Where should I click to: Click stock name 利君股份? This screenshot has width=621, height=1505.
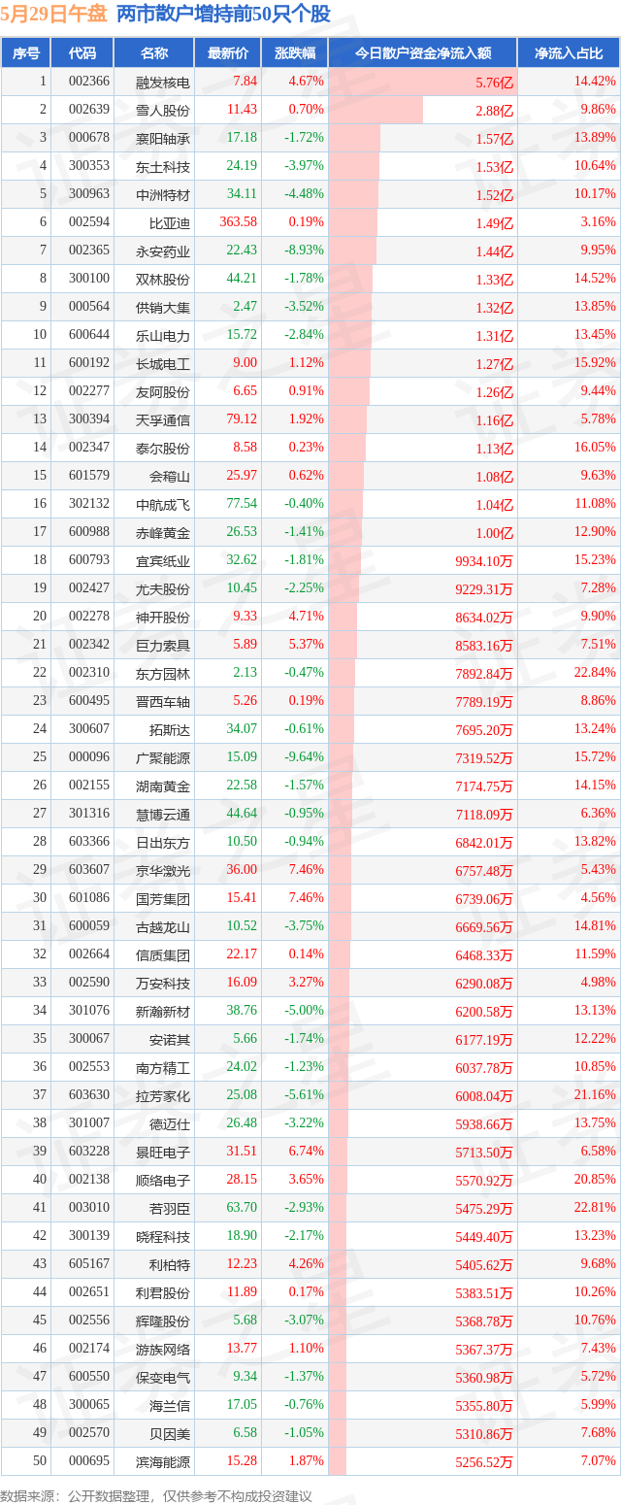(163, 1293)
